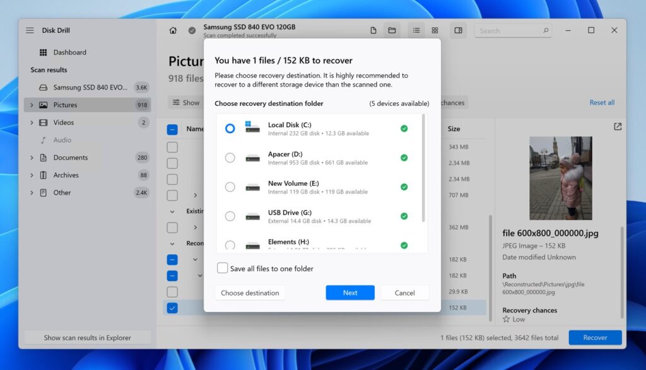
Task: Open the hamburger menu beside Disk Drill
Action: click(30, 30)
